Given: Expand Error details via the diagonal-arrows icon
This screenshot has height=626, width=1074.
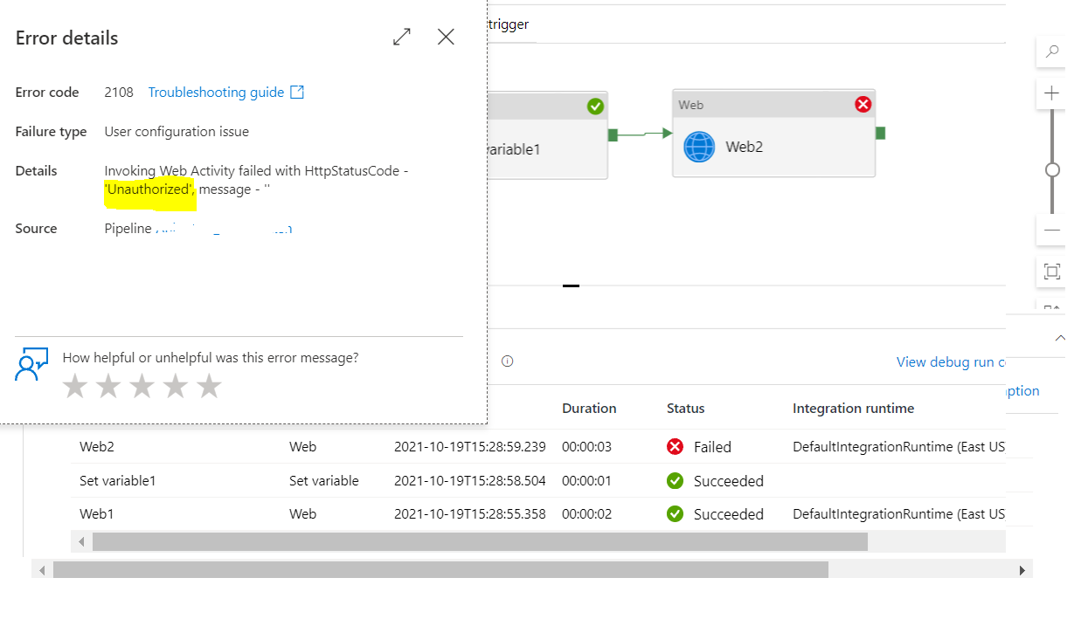Looking at the screenshot, I should pos(401,37).
